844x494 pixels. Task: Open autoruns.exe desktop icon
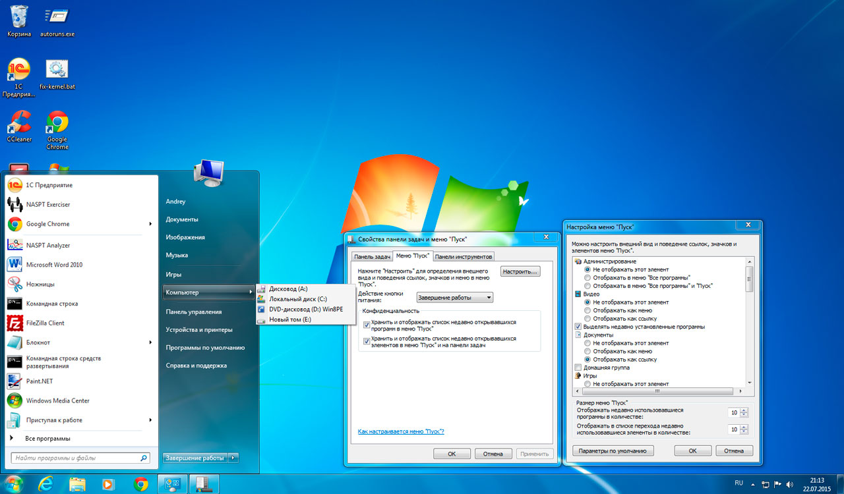[57, 17]
